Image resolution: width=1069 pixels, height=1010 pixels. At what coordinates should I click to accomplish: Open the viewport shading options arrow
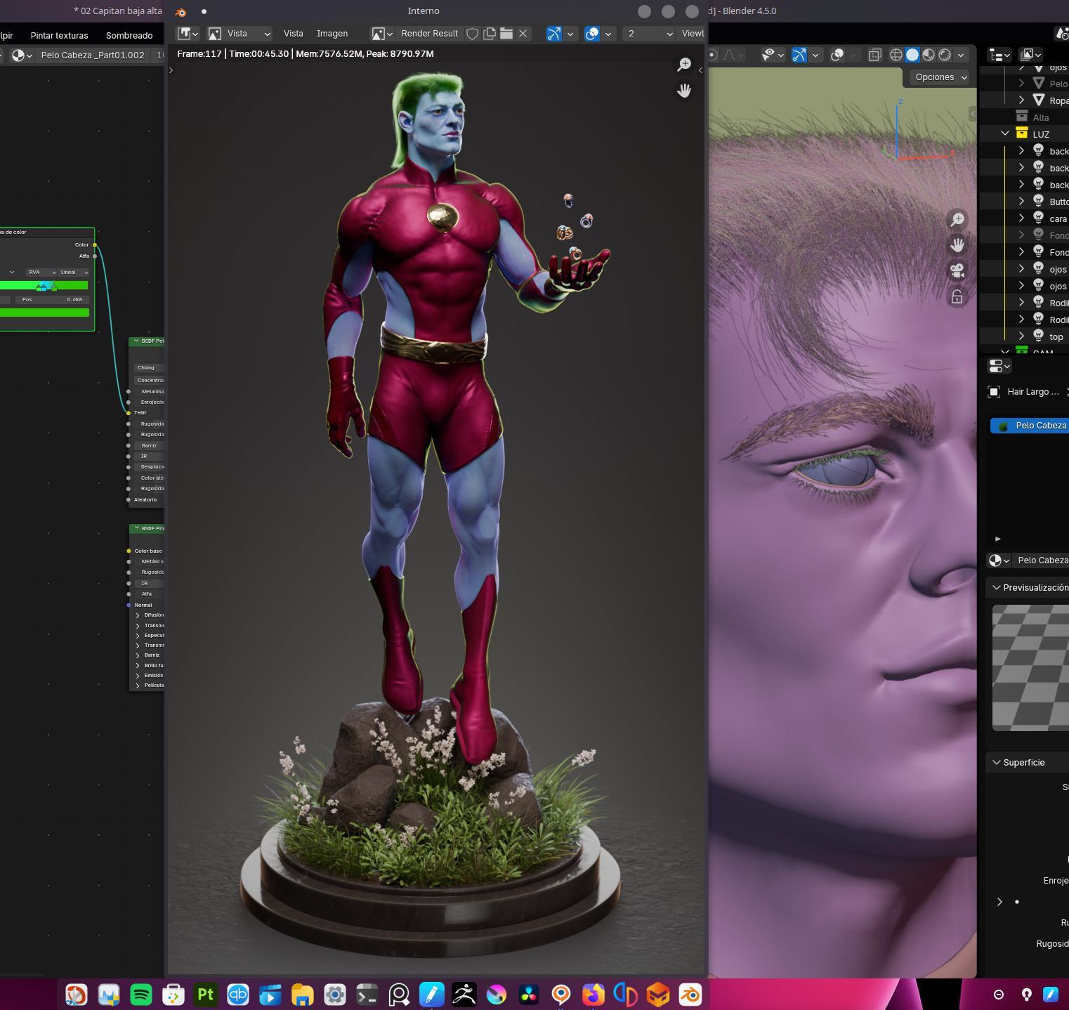pyautogui.click(x=961, y=55)
